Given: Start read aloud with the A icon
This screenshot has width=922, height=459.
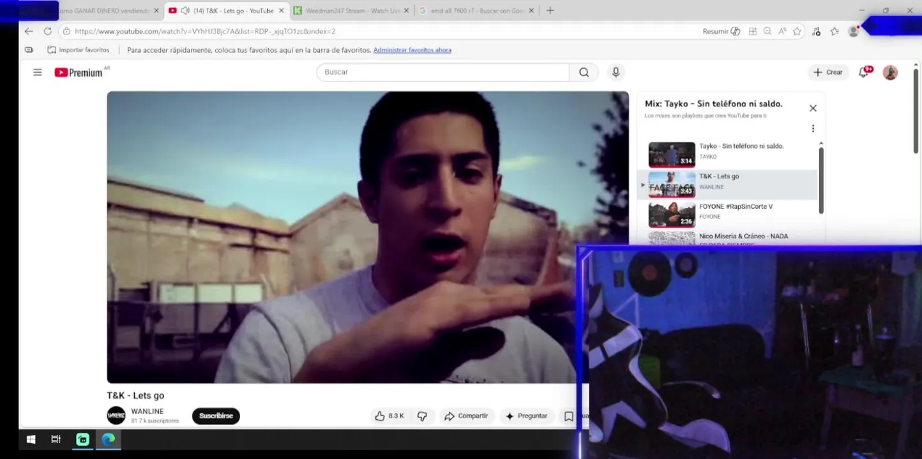Looking at the screenshot, I should [x=782, y=31].
